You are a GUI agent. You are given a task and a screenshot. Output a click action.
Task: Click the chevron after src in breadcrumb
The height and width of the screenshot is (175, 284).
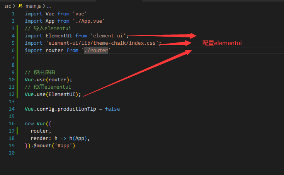14,6
